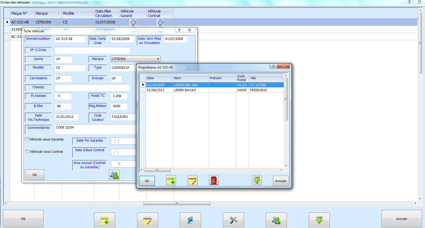The image size is (425, 228).
Task: Enable the Véhicule sous Garantie checkbox
Action: point(27,139)
